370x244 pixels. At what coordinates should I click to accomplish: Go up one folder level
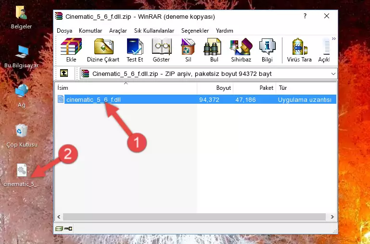(x=64, y=73)
